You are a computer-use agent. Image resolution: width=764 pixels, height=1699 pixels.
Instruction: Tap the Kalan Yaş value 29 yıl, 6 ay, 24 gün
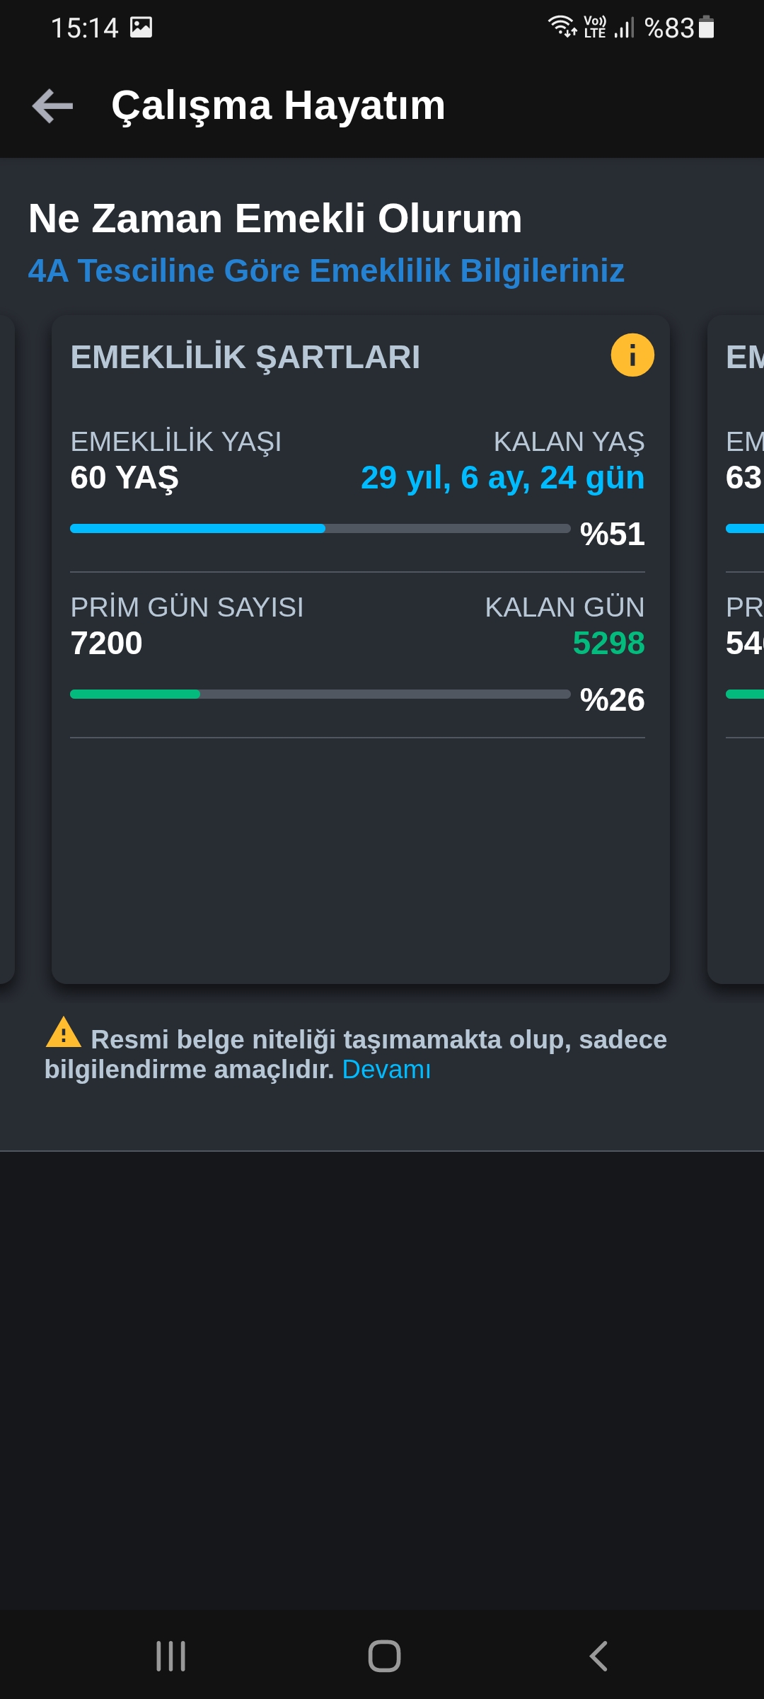pyautogui.click(x=503, y=478)
